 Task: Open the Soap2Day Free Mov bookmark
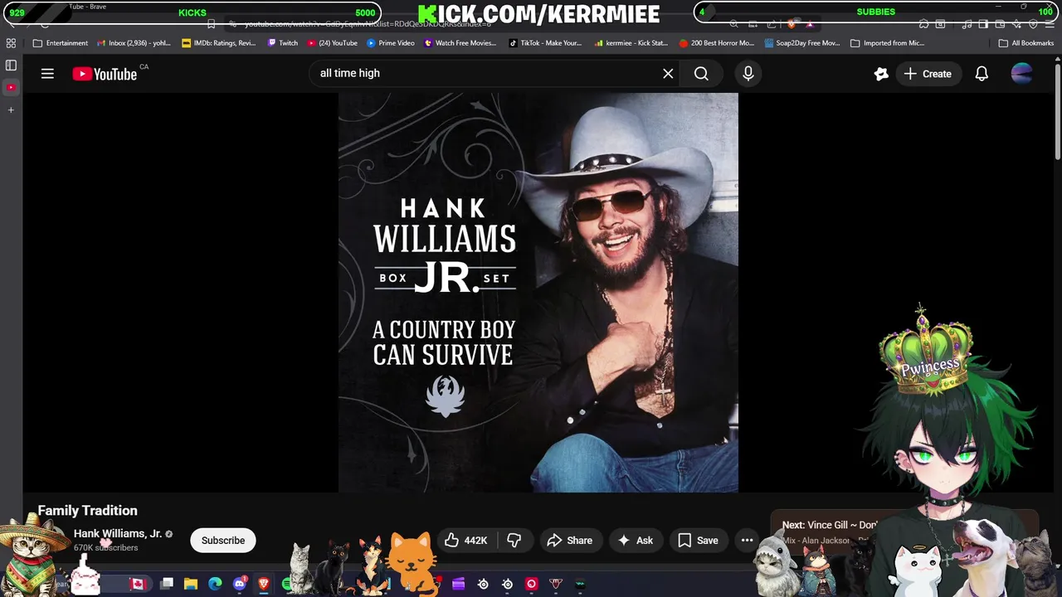[802, 43]
